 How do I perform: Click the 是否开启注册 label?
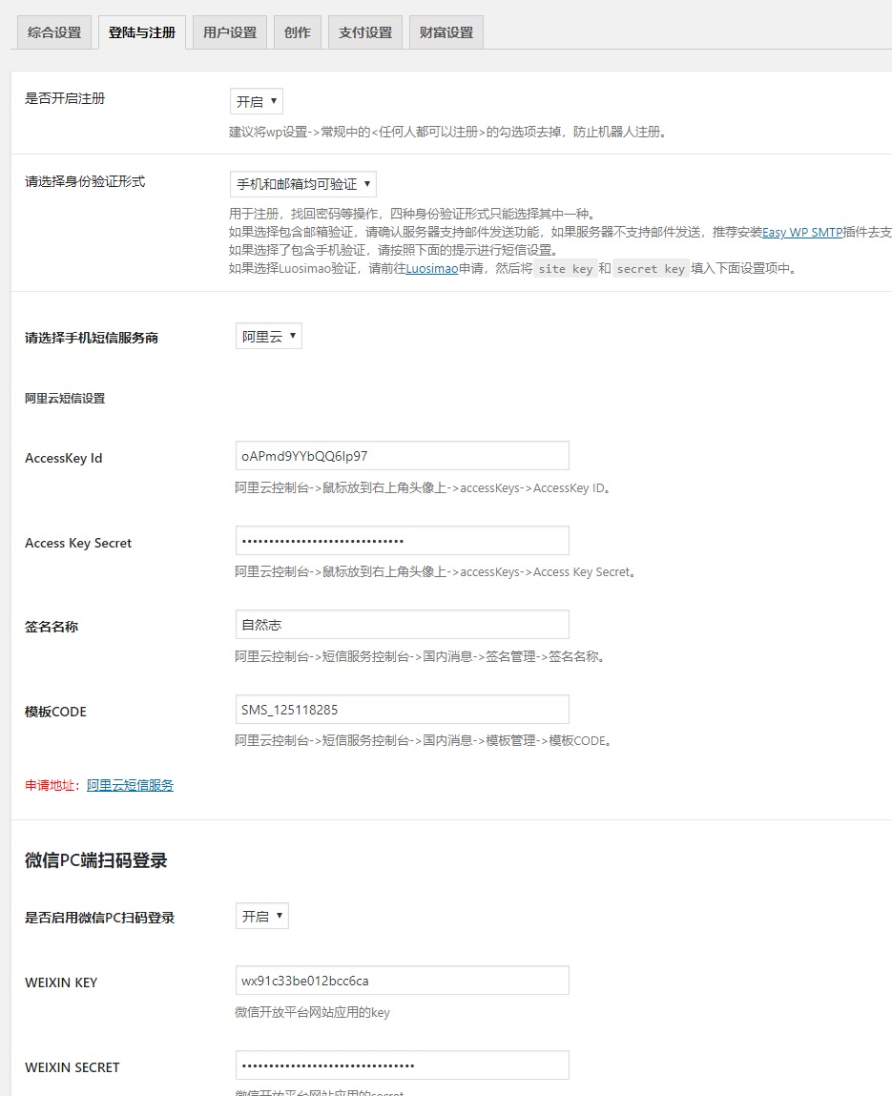click(65, 98)
